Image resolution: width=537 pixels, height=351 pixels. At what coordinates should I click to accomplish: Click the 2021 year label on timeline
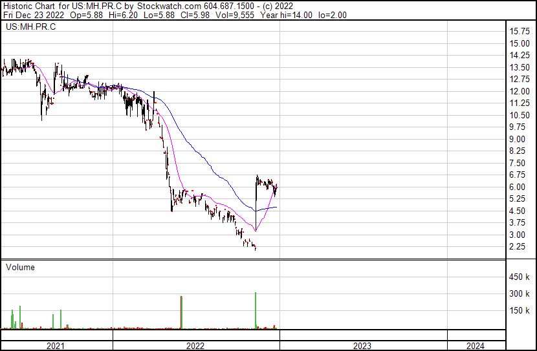pos(55,346)
